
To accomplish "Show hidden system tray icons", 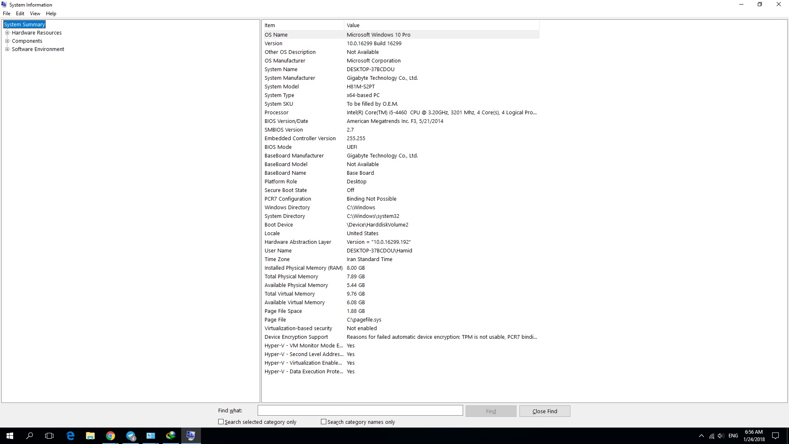I will [701, 436].
